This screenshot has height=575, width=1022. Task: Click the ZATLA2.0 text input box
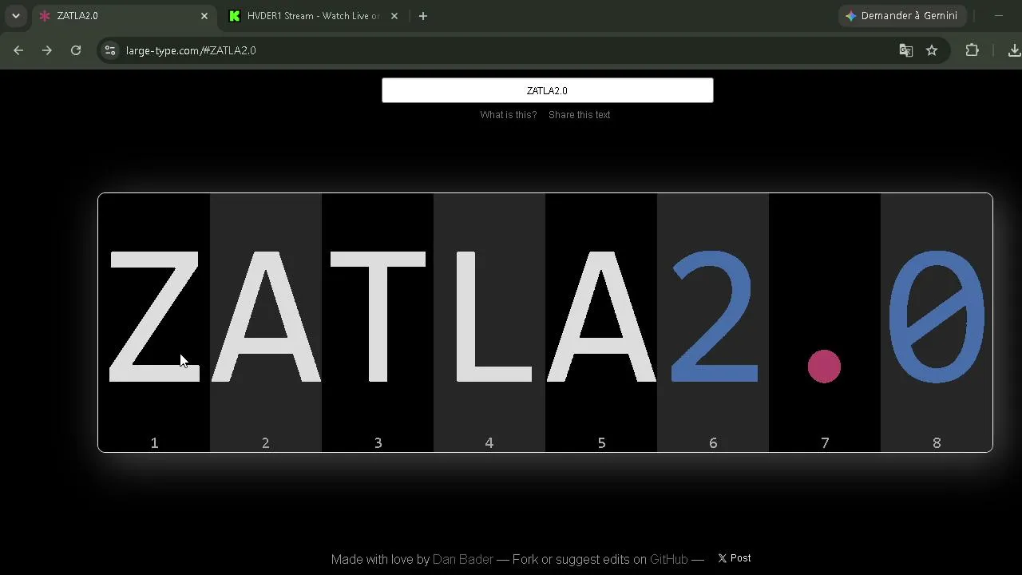547,90
